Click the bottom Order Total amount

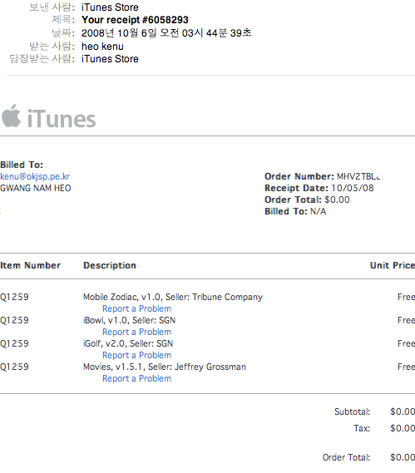pos(403,457)
